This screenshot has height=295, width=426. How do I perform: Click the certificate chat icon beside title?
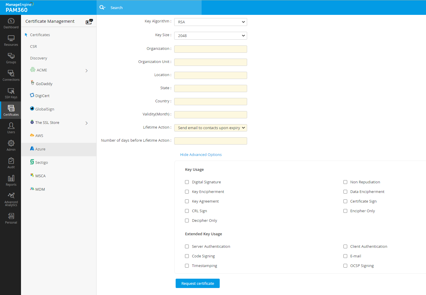click(x=89, y=22)
